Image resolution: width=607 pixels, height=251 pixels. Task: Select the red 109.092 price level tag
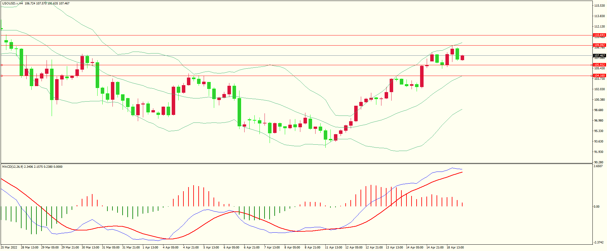click(599, 45)
